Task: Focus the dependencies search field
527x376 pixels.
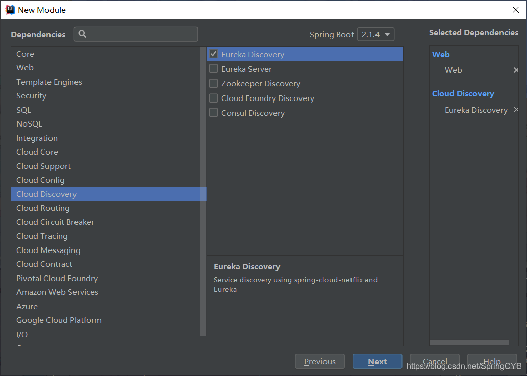Action: [136, 34]
